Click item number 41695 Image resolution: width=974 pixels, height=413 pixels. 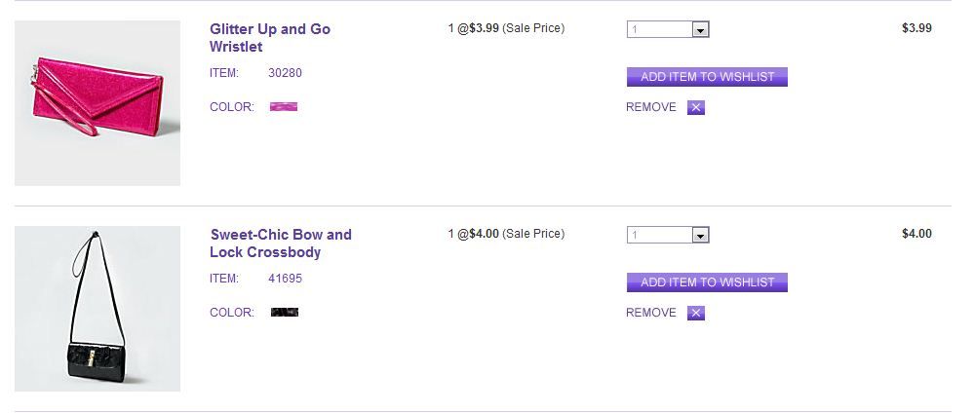pyautogui.click(x=285, y=279)
